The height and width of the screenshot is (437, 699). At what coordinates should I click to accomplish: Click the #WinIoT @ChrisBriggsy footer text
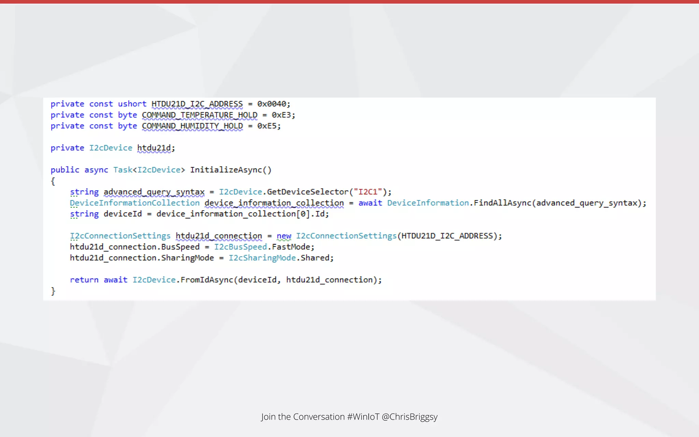click(x=392, y=417)
